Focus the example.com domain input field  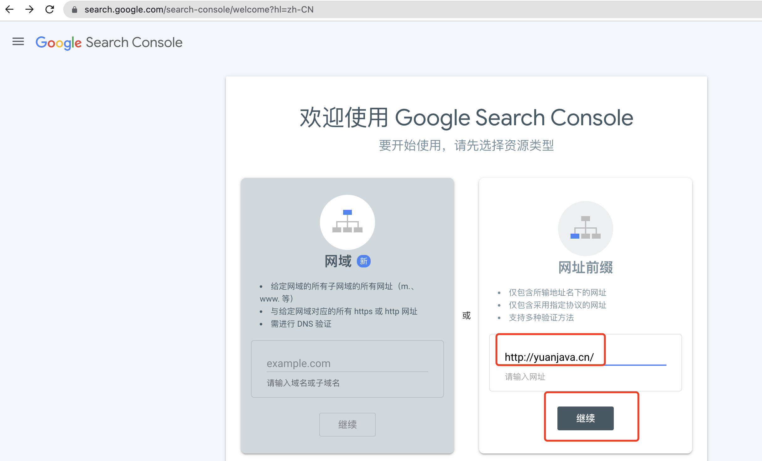pos(347,364)
